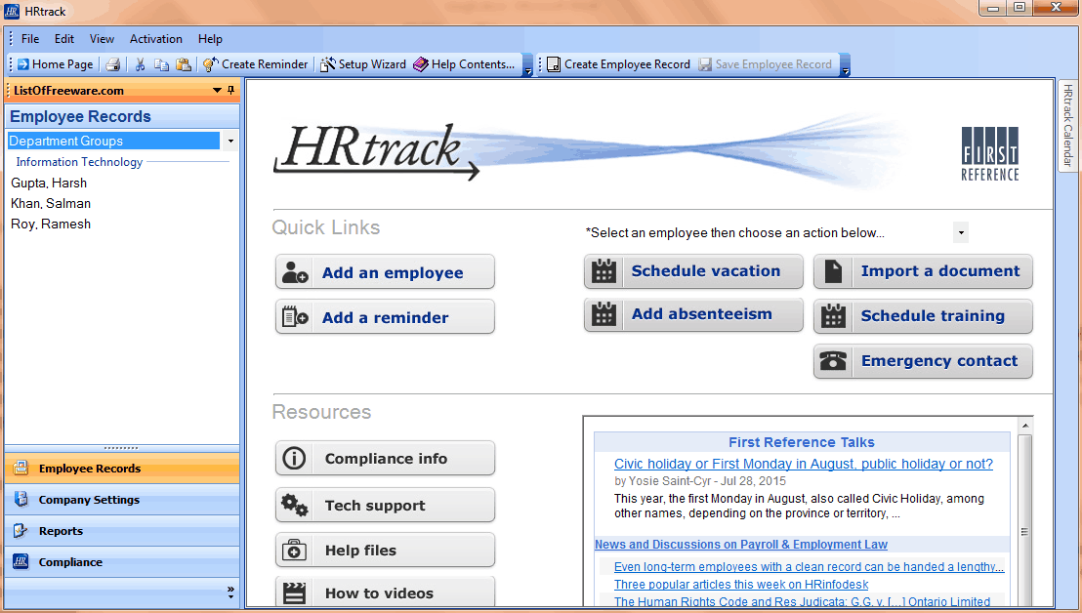Click the Home Page toolbar icon
Viewport: 1082px width, 613px height.
[23, 64]
